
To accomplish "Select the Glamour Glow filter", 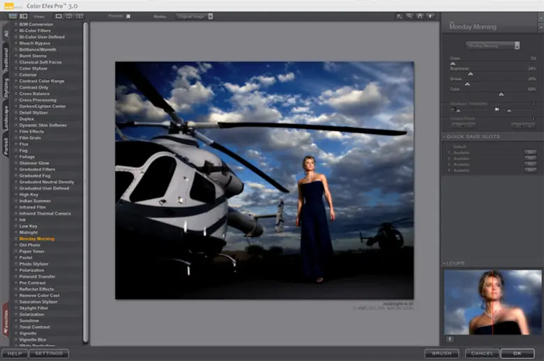I will coord(34,163).
